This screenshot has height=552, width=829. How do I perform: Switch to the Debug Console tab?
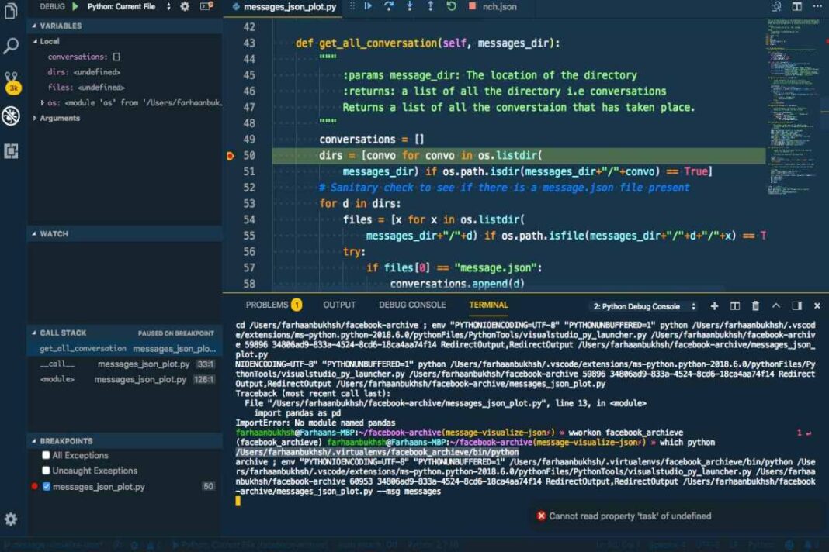412,305
